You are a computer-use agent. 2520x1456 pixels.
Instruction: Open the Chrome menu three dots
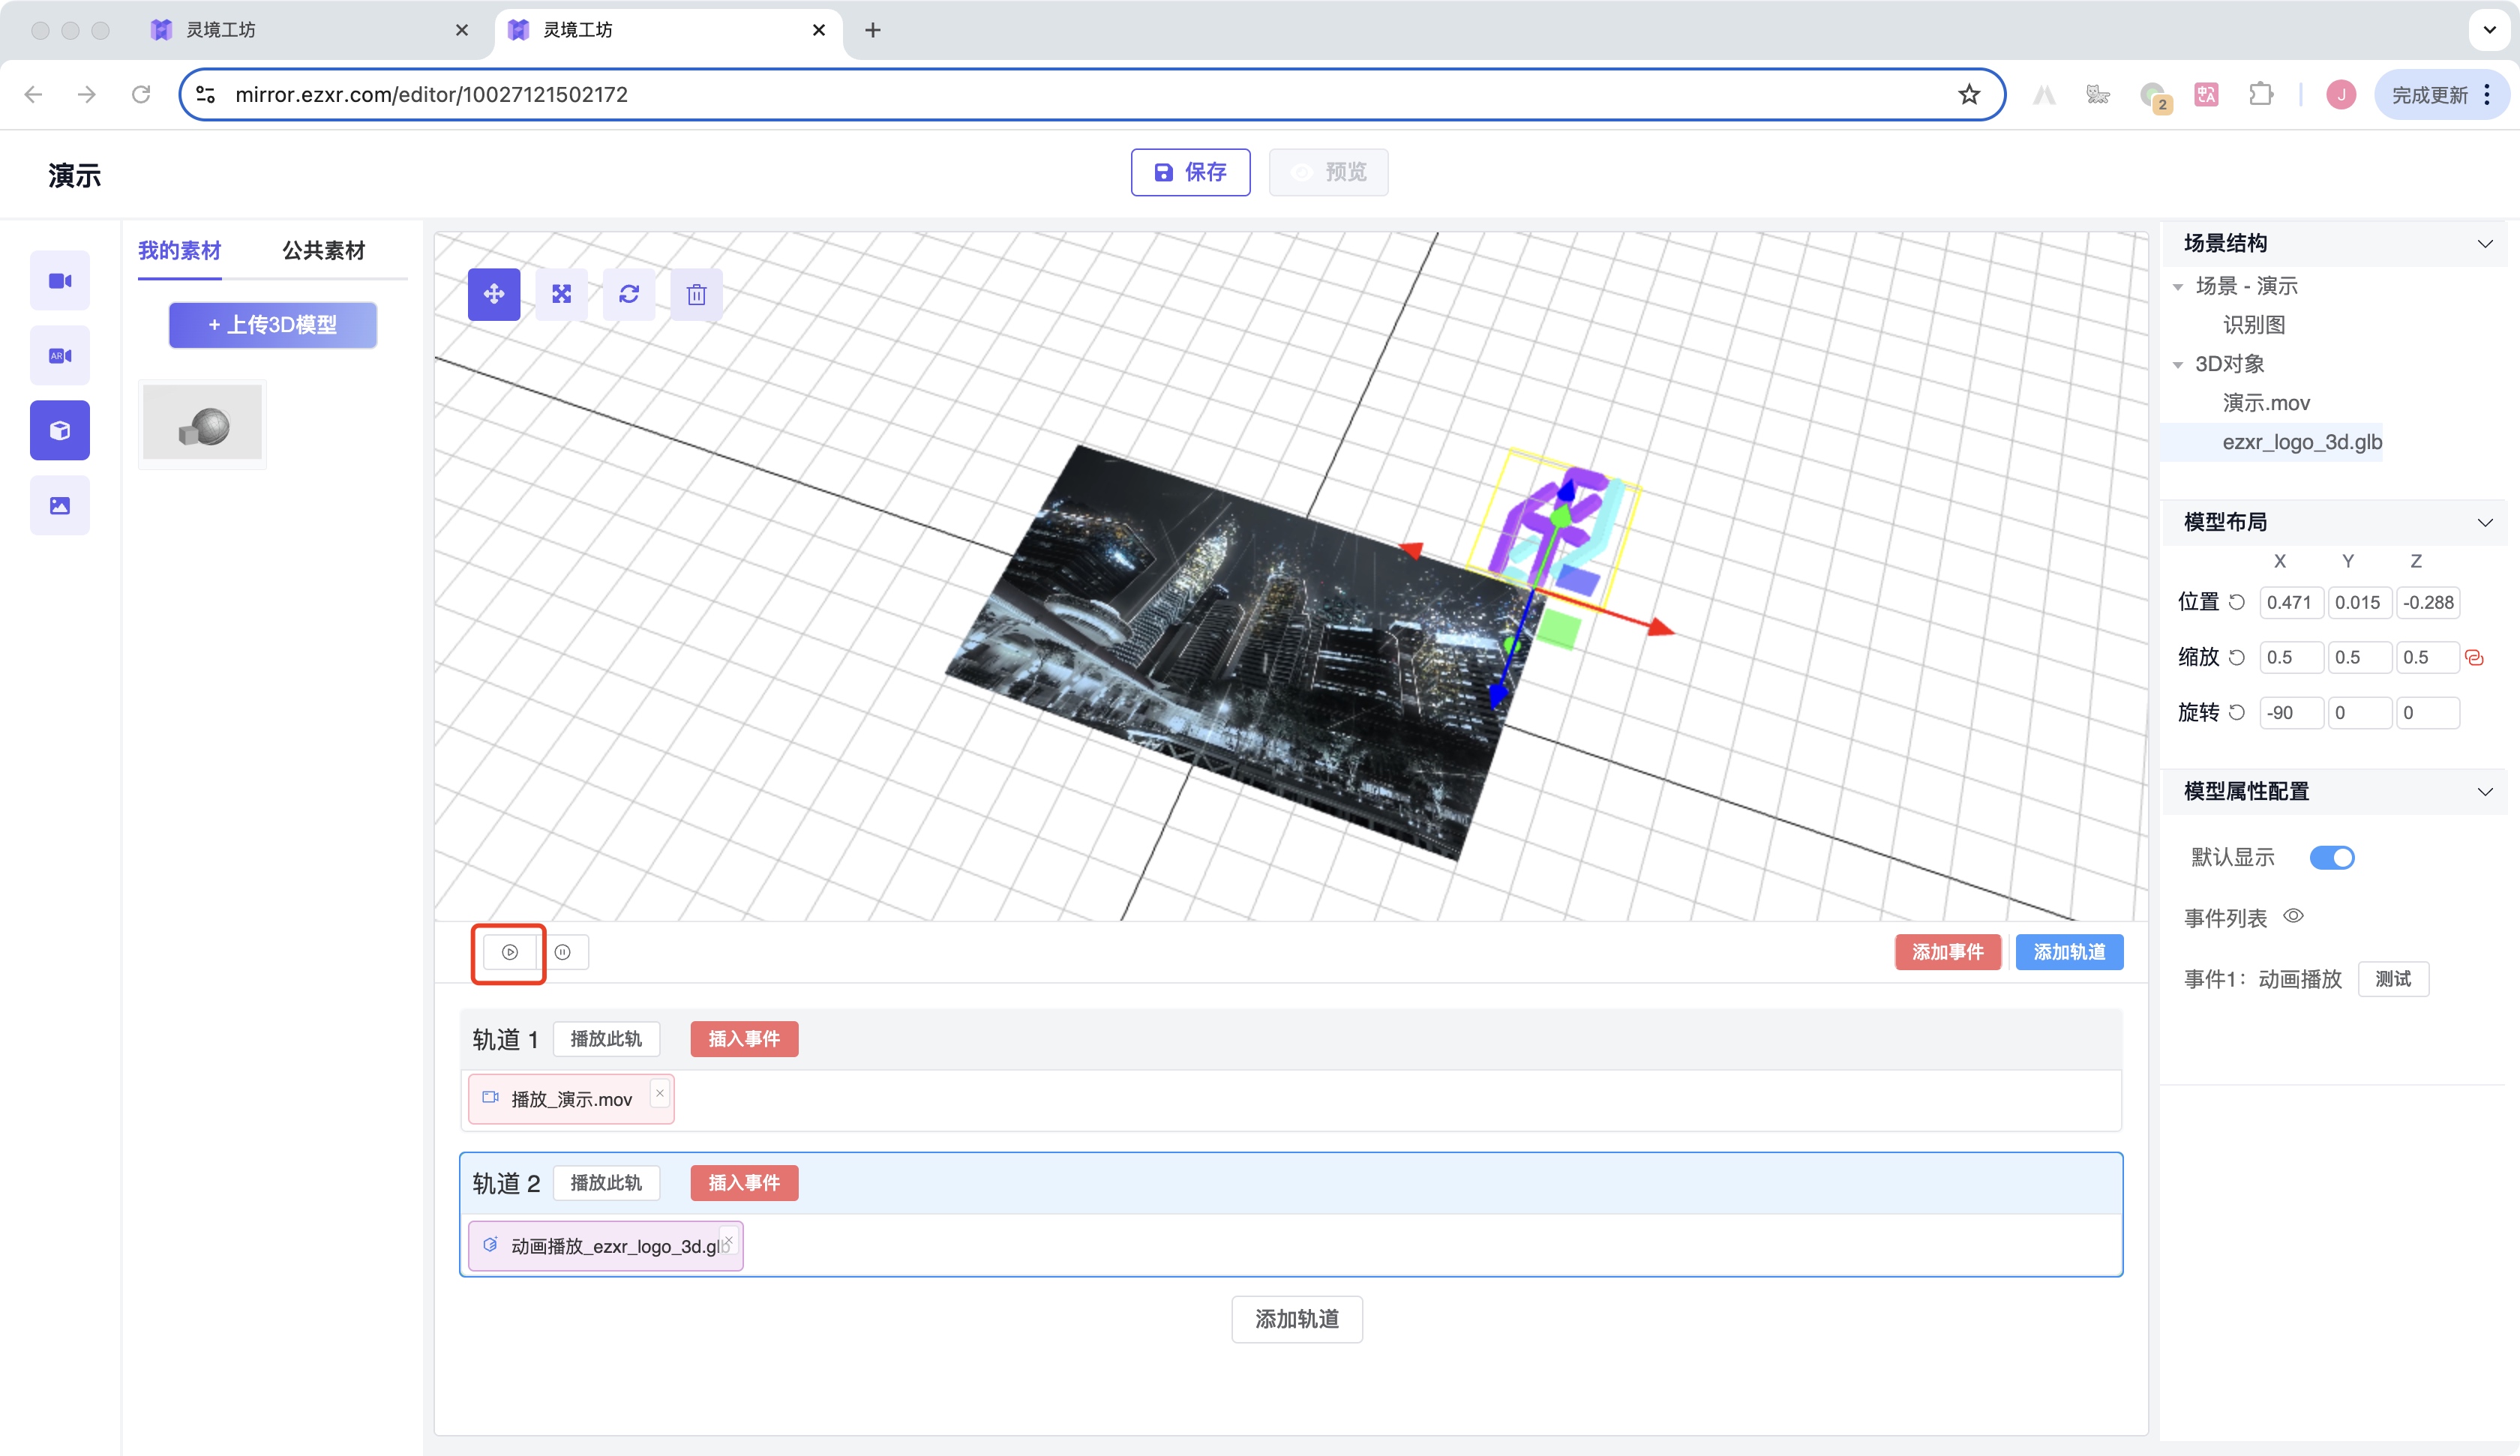coord(2487,95)
